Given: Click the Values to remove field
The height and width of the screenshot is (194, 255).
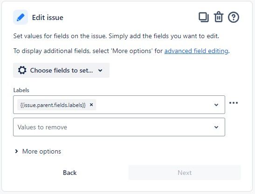Looking at the screenshot, I should 119,127.
